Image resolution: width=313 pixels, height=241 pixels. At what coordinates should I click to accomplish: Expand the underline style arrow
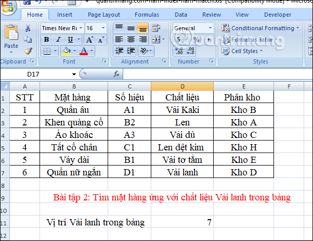79,40
